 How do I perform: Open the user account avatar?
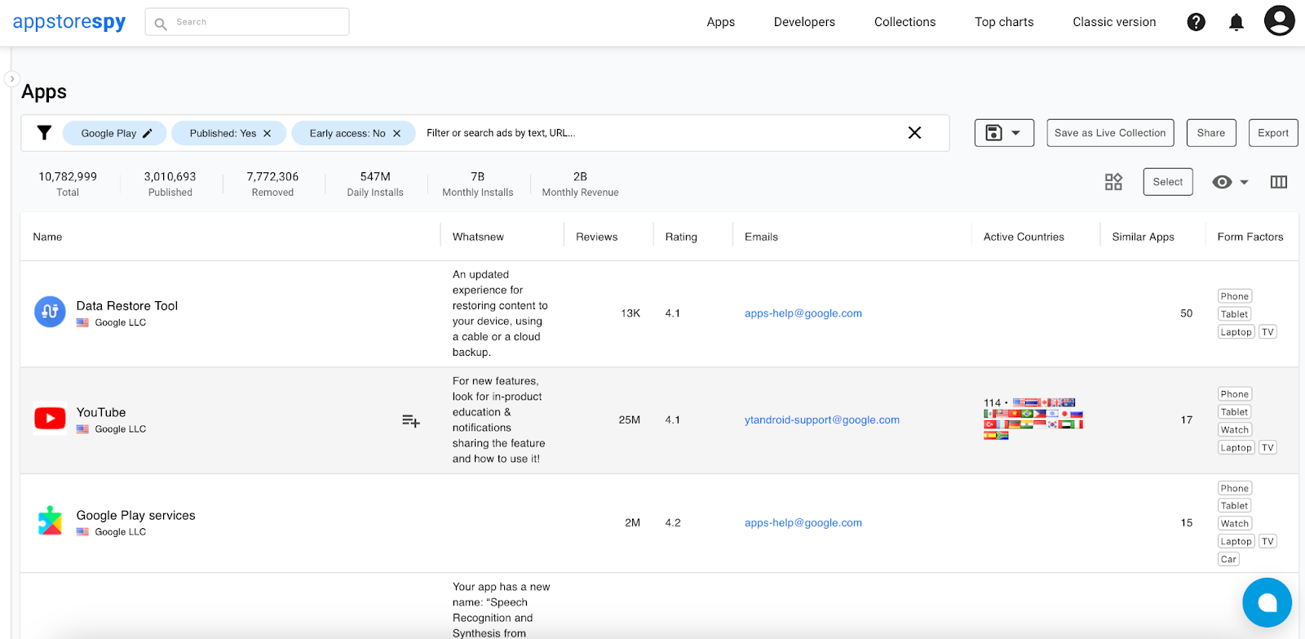[x=1279, y=20]
